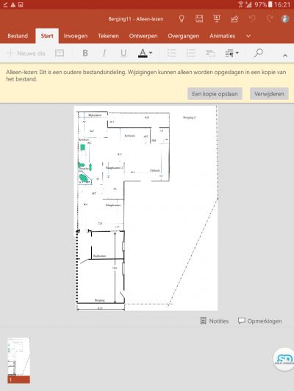The width and height of the screenshot is (294, 391).
Task: Click the slide layout icon
Action: pos(60,53)
